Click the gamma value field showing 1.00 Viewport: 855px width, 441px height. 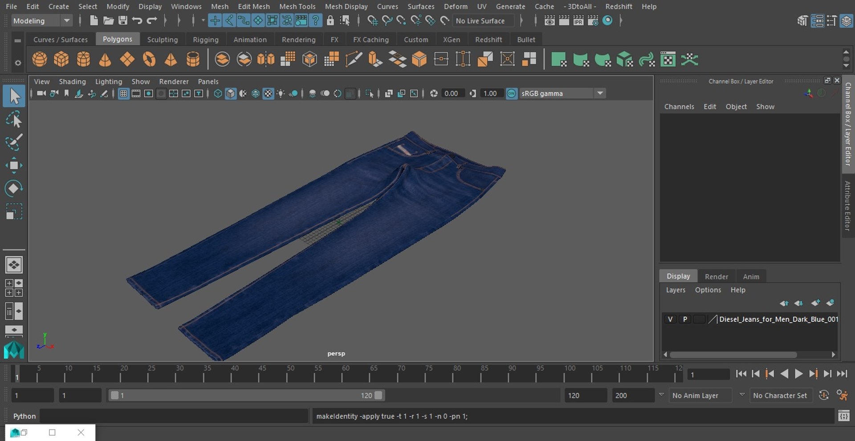click(491, 93)
